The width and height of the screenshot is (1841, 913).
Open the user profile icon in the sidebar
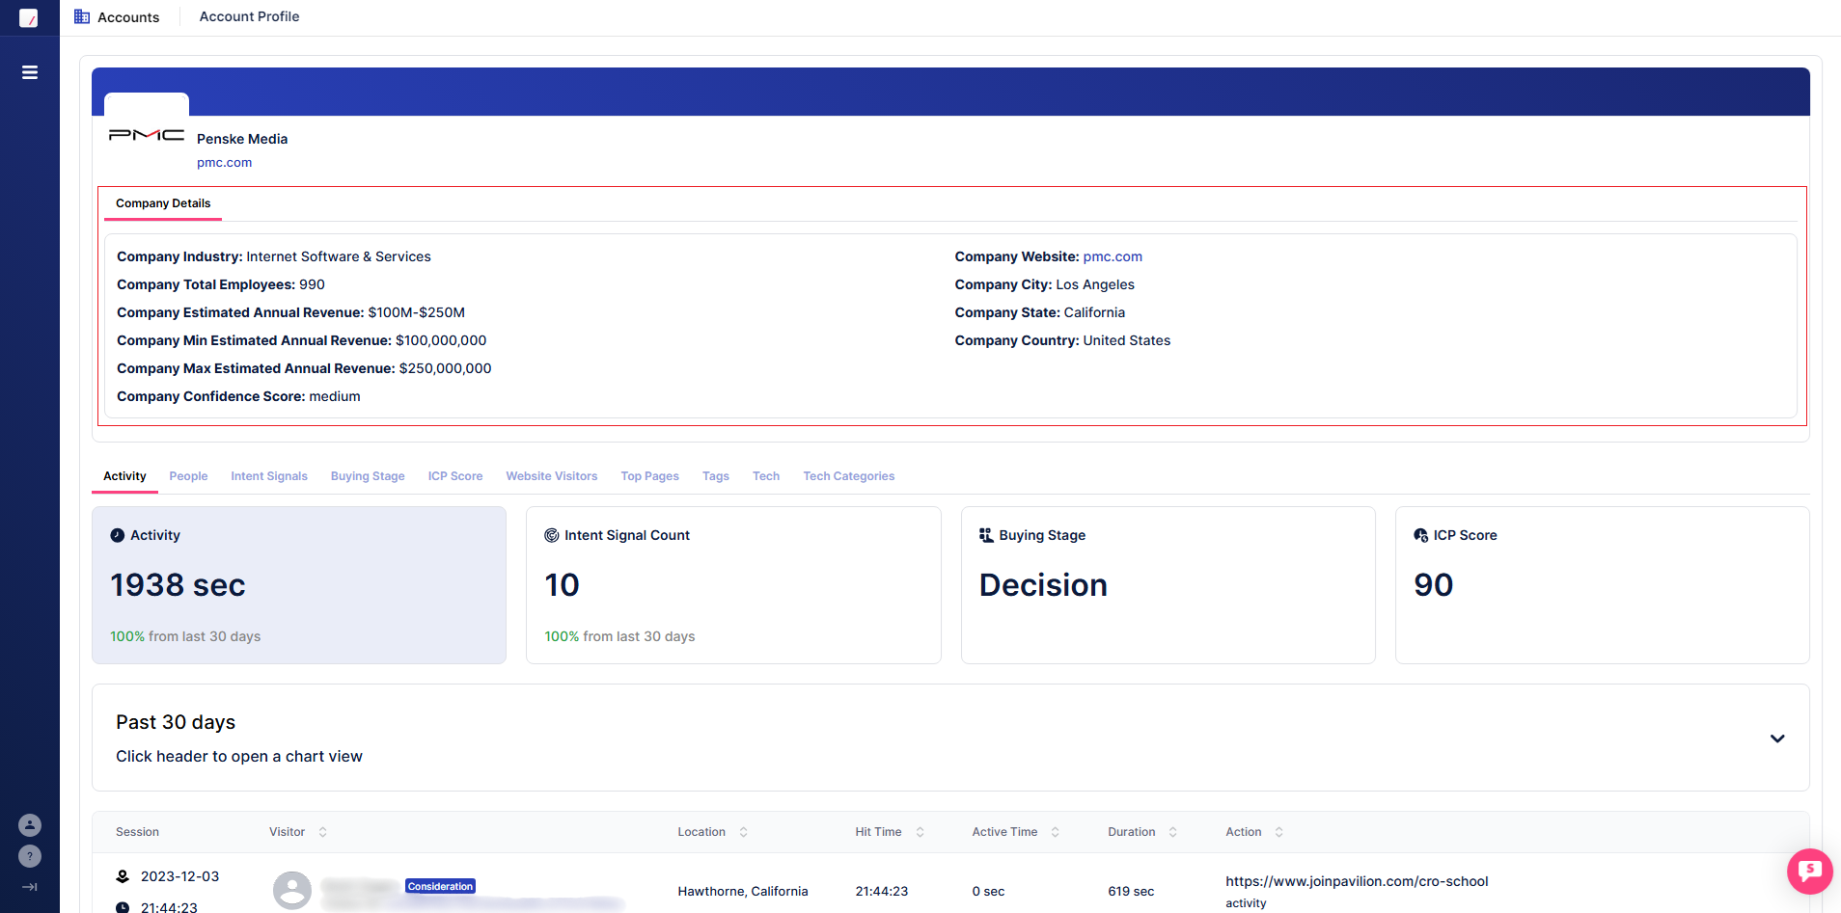[30, 825]
